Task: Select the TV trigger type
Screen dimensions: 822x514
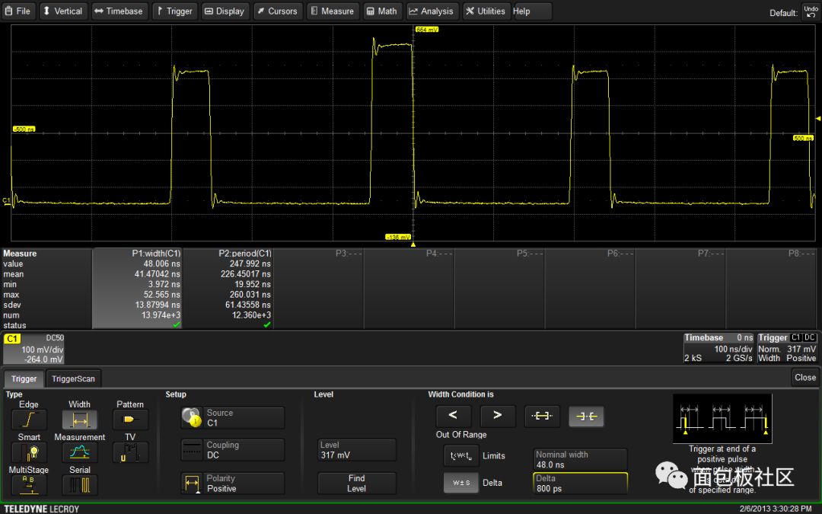Action: [130, 452]
